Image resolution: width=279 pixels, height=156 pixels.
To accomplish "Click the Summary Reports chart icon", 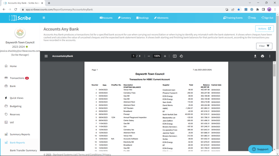I will click(6, 134).
